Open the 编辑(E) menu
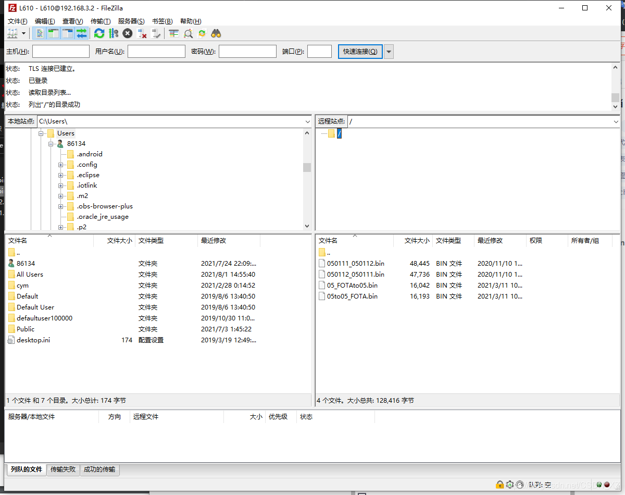Image resolution: width=625 pixels, height=495 pixels. [45, 21]
